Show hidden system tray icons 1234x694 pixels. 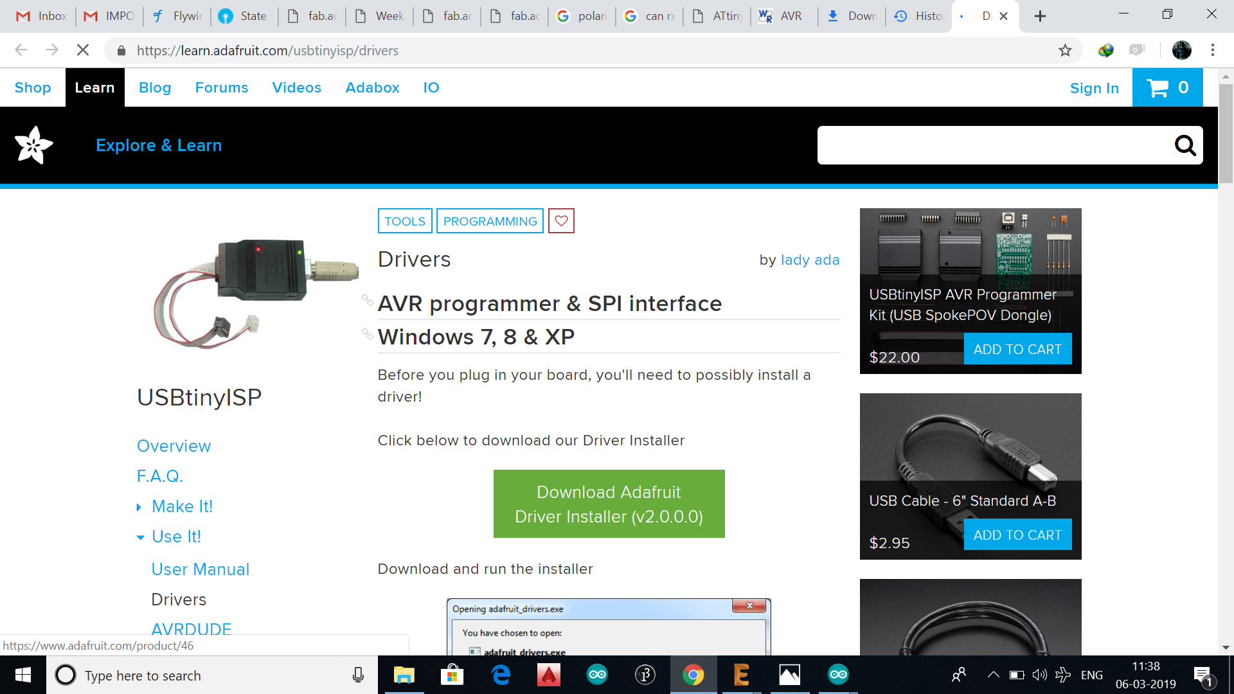coord(993,675)
